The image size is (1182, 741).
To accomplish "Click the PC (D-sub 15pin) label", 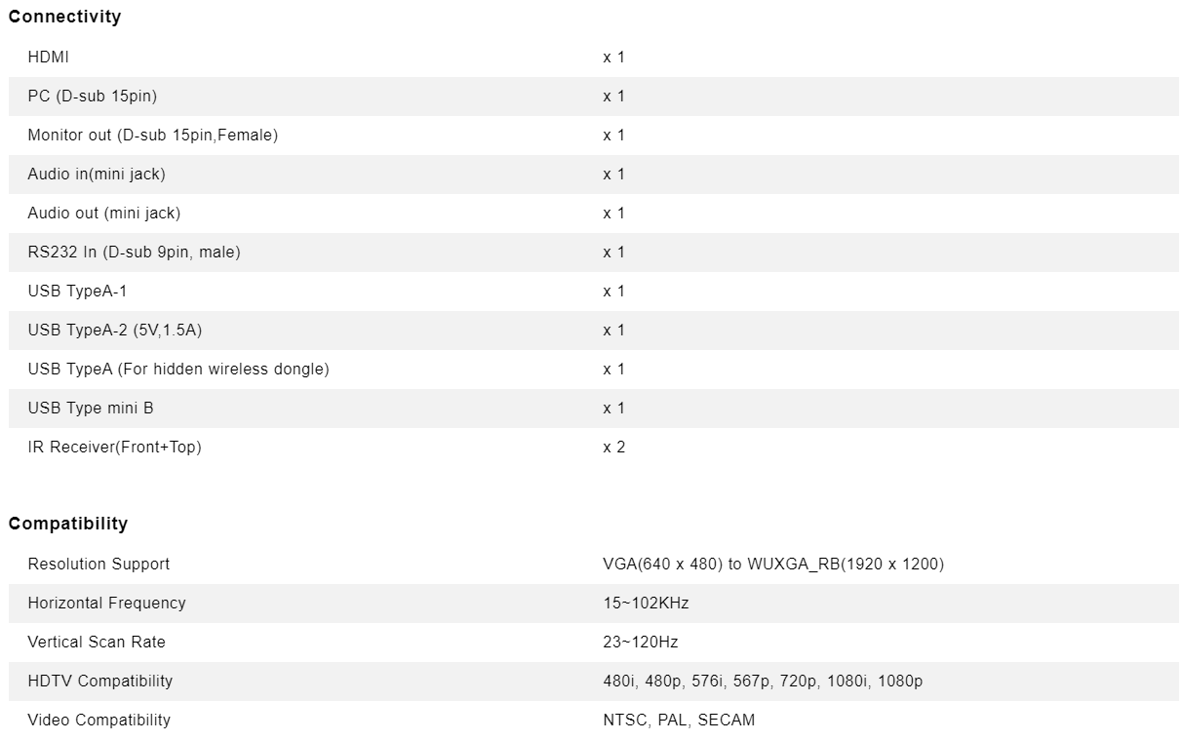I will (93, 97).
